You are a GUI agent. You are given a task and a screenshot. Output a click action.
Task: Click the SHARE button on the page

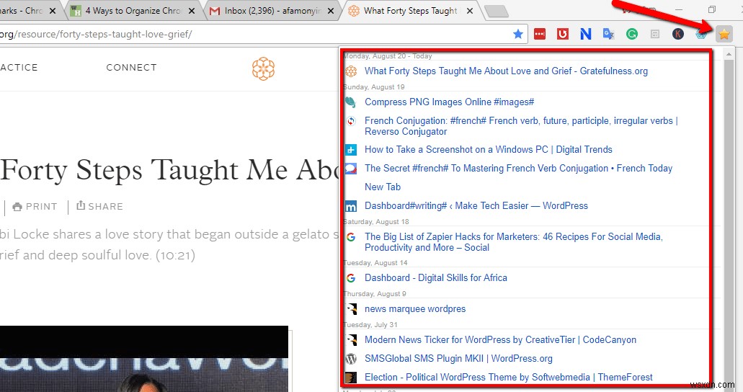pyautogui.click(x=99, y=206)
